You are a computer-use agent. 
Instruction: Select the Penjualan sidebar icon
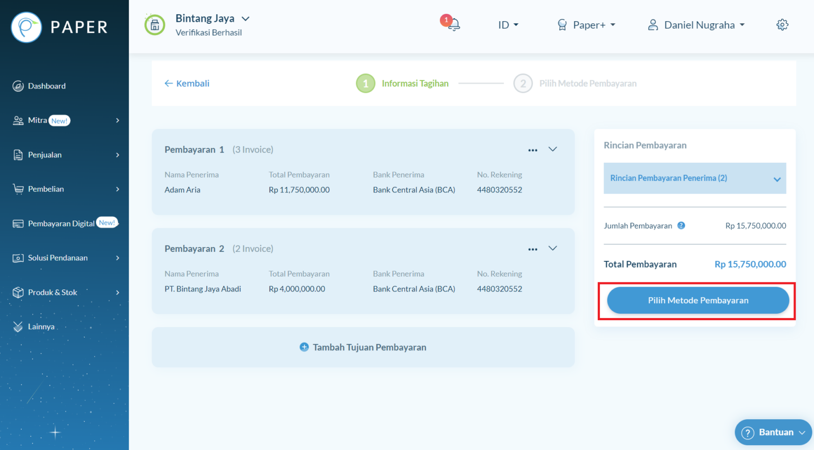tap(18, 154)
